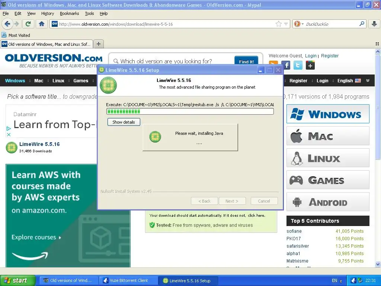The width and height of the screenshot is (381, 286).
Task: Click the ad choices triangle icon
Action: pyautogui.click(x=9, y=128)
